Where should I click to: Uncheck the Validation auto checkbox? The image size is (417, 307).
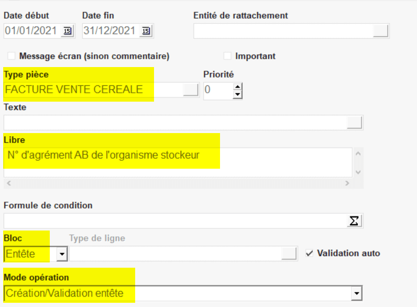[x=310, y=253]
